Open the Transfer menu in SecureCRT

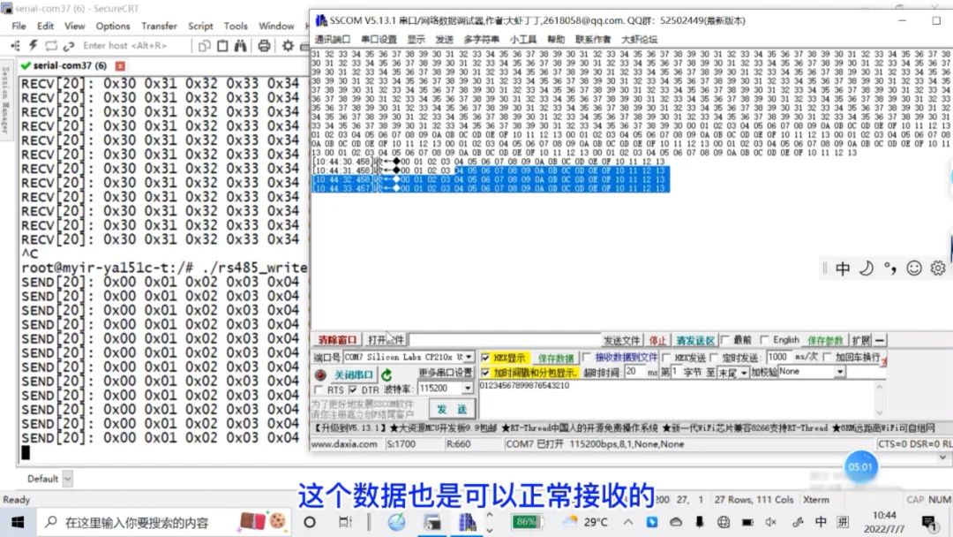(x=158, y=26)
